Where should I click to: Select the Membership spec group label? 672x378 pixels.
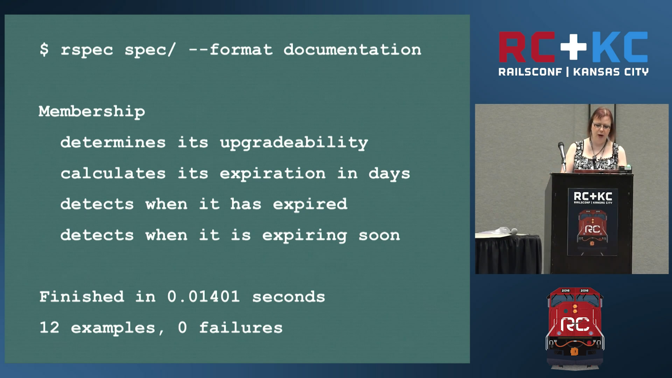click(90, 111)
